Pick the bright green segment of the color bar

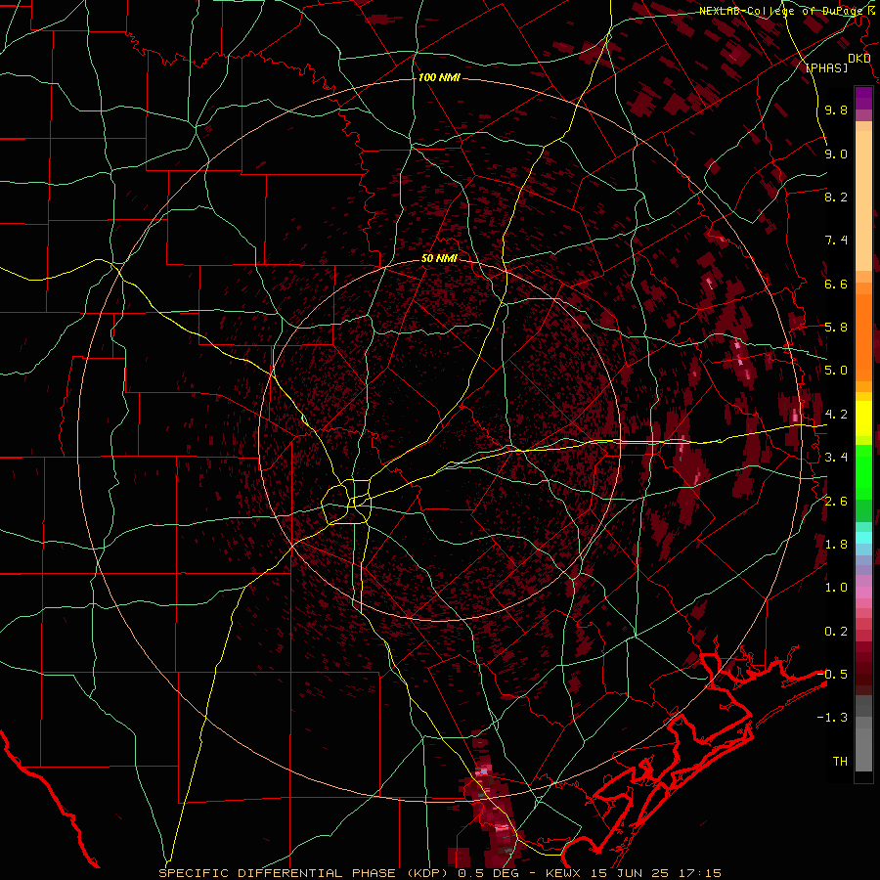(863, 473)
